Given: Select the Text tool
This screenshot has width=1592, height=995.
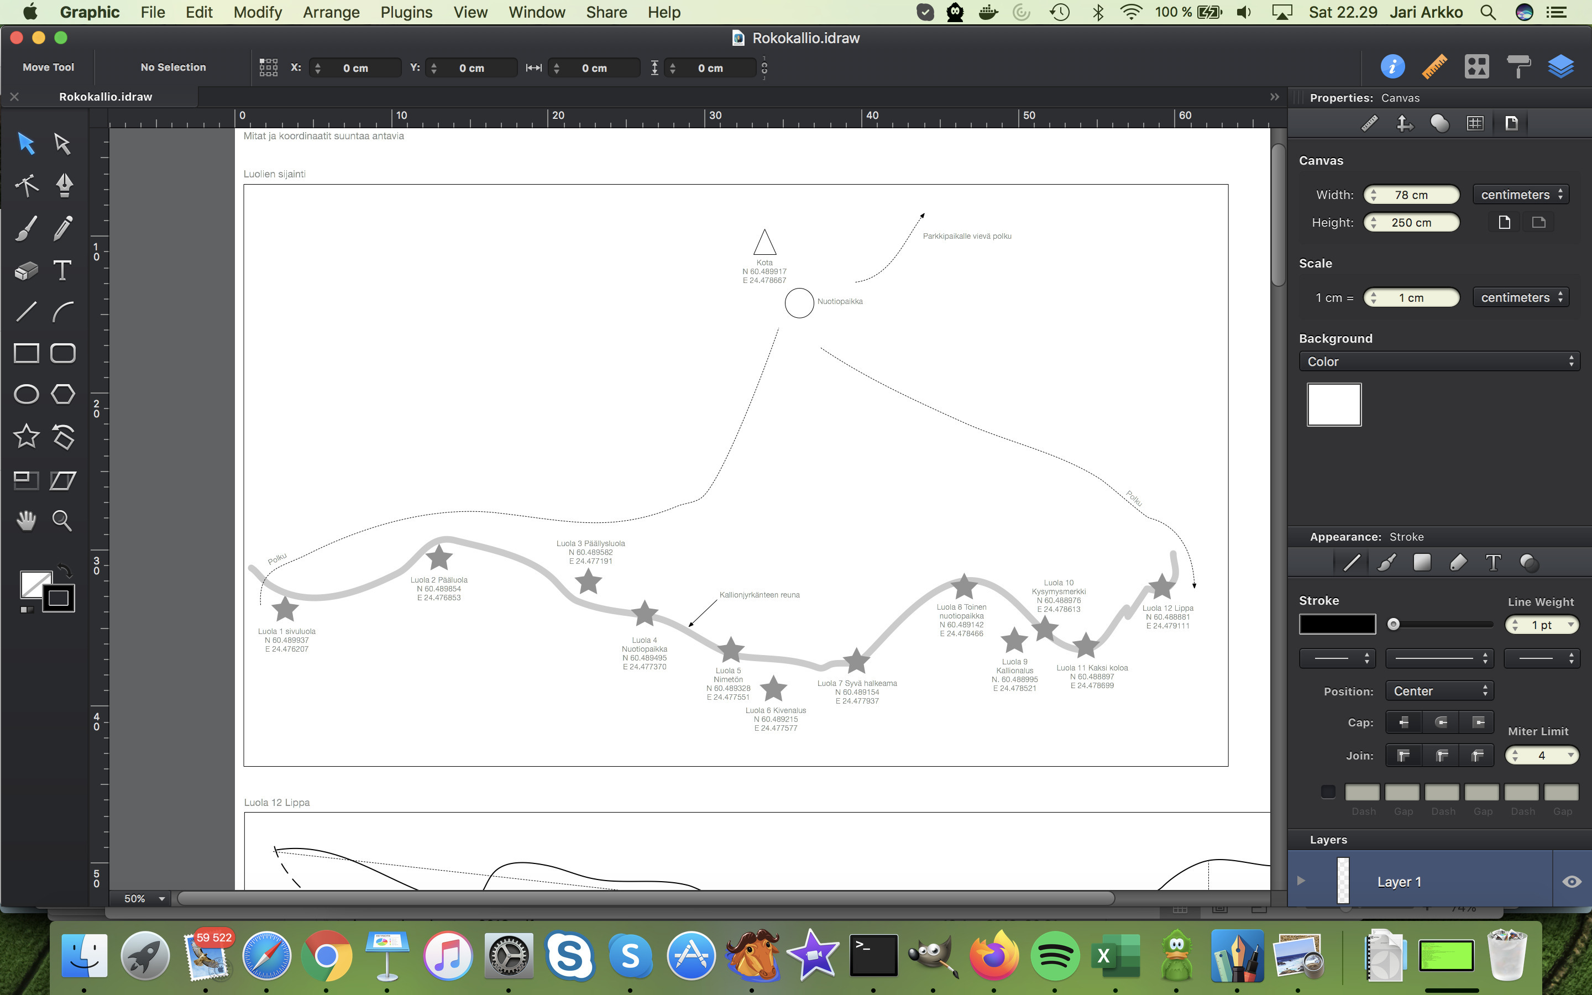Looking at the screenshot, I should pos(62,270).
